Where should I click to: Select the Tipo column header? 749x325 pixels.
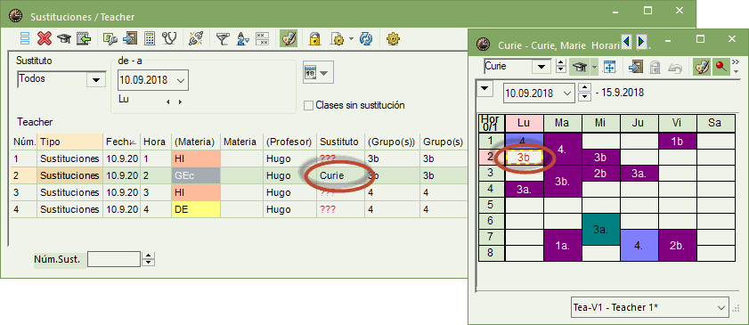point(69,142)
